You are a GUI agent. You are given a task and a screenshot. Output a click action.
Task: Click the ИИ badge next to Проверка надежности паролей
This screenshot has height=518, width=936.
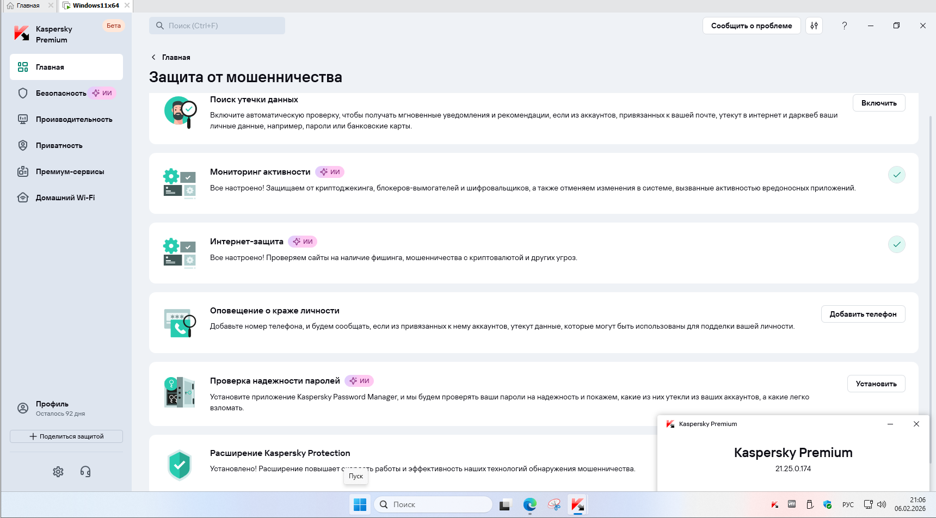click(x=359, y=381)
